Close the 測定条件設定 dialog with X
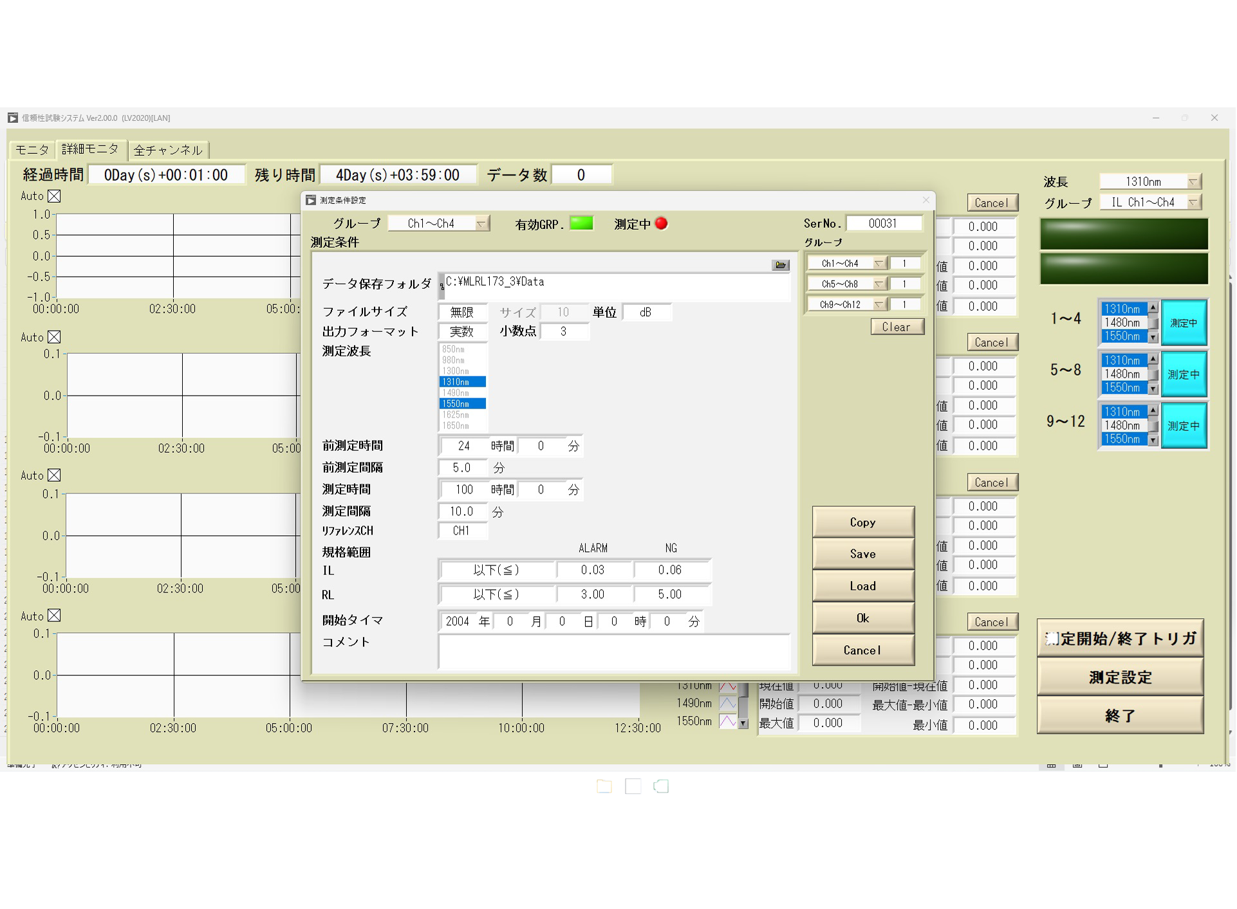This screenshot has width=1237, height=909. [926, 200]
